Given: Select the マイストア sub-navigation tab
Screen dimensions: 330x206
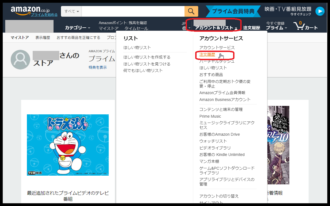Looking at the screenshot, I should click(20, 37).
